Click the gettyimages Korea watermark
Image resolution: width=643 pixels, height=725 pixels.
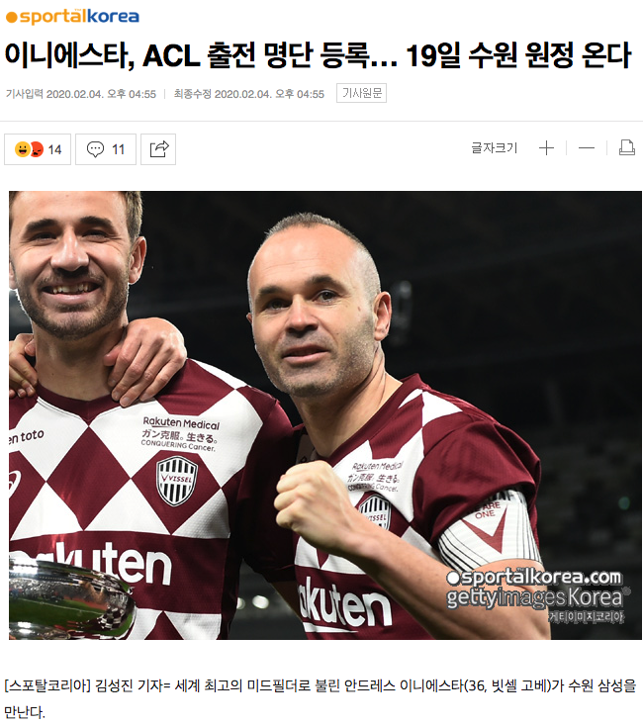pos(538,597)
